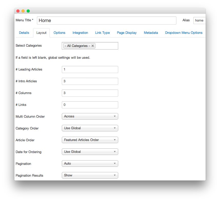This screenshot has width=220, height=201.
Task: Click the '# Links' label
Action: click(21, 105)
